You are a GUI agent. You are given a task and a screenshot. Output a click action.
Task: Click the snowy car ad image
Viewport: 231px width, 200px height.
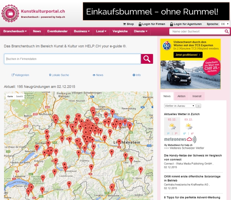191,75
